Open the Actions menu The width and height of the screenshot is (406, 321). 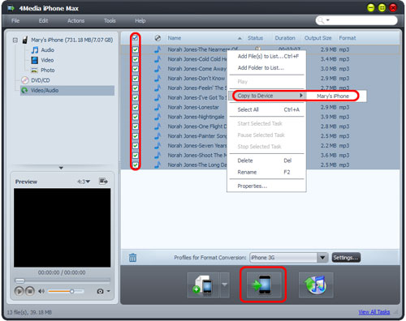click(x=76, y=21)
